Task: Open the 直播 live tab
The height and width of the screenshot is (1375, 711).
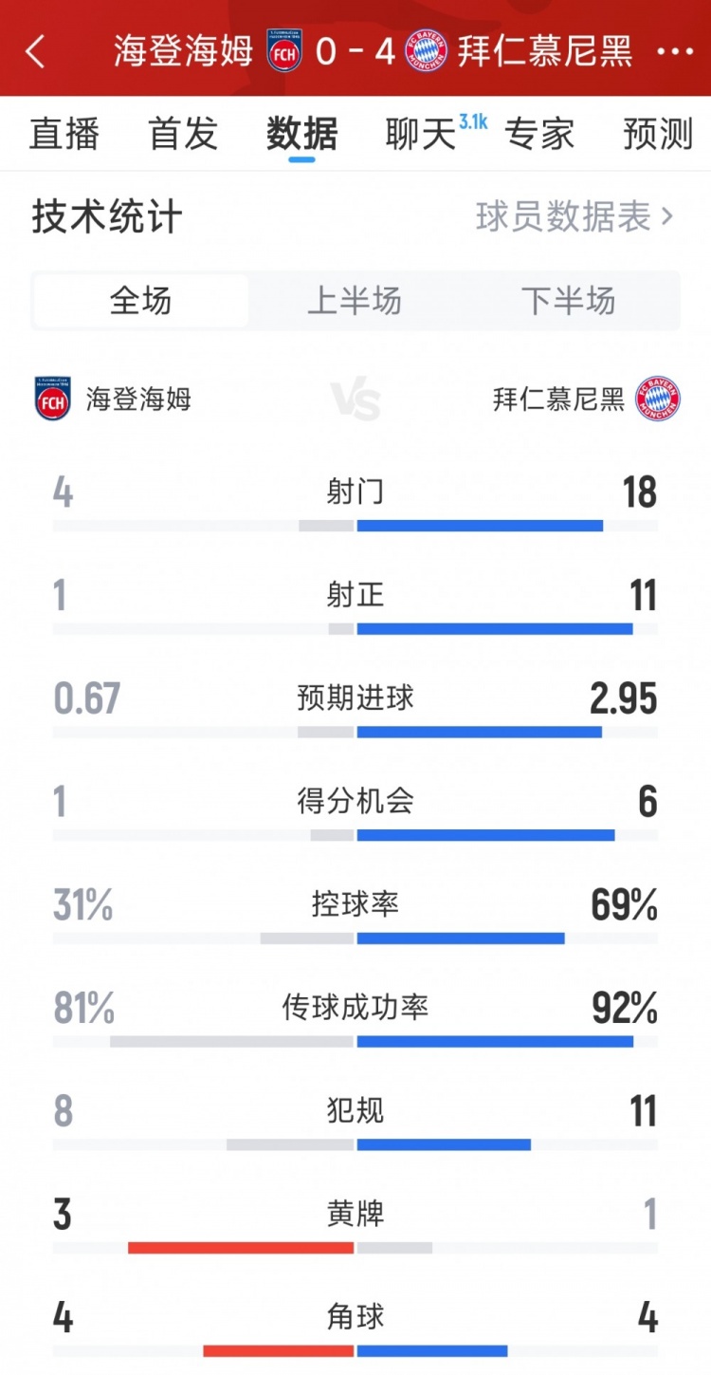Action: coord(64,134)
